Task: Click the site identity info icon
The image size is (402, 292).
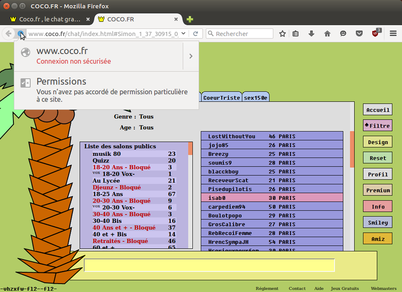Action: click(21, 34)
